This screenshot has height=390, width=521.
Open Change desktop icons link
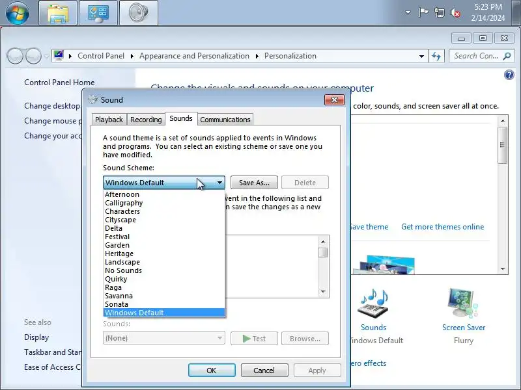[x=52, y=106]
